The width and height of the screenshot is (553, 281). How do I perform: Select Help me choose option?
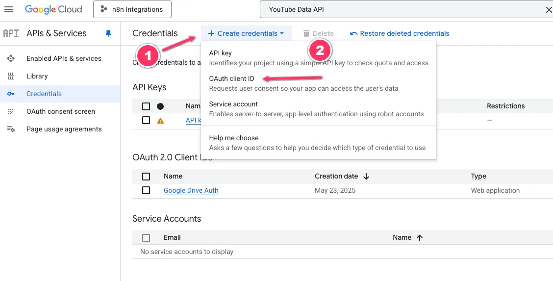pyautogui.click(x=319, y=142)
